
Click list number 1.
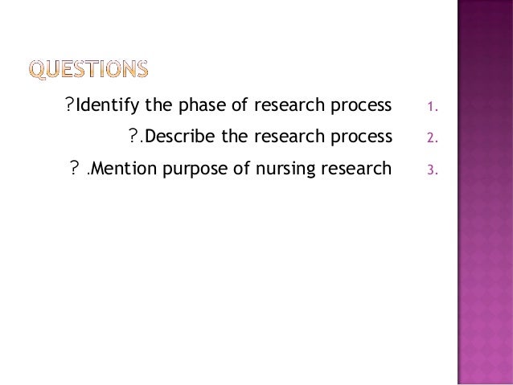click(x=431, y=106)
